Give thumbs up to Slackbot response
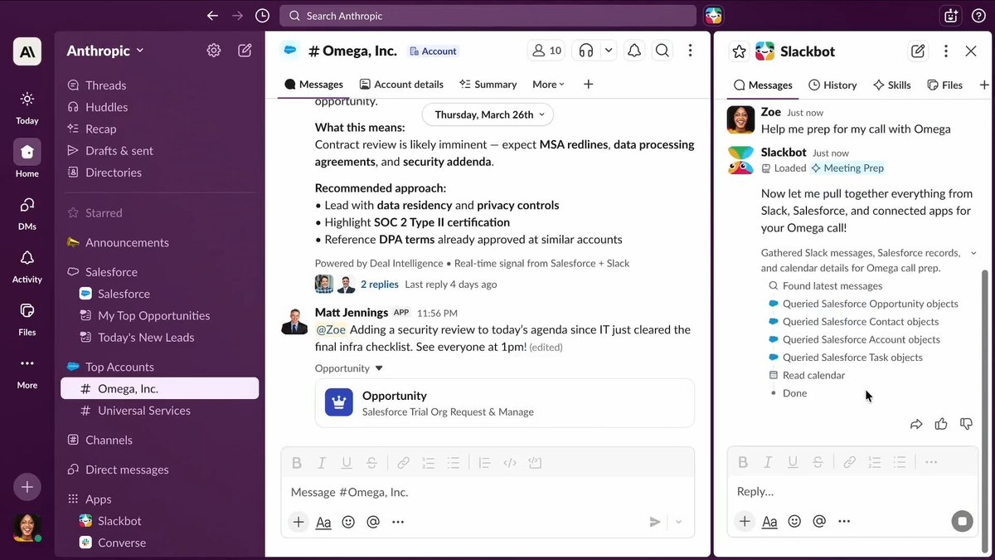The width and height of the screenshot is (995, 560). click(x=941, y=424)
